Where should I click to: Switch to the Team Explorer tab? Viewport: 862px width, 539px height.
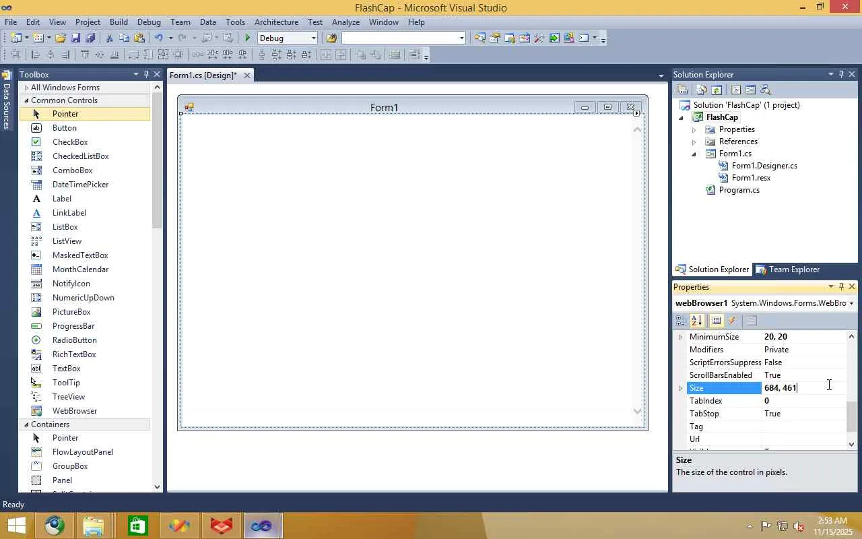(788, 269)
